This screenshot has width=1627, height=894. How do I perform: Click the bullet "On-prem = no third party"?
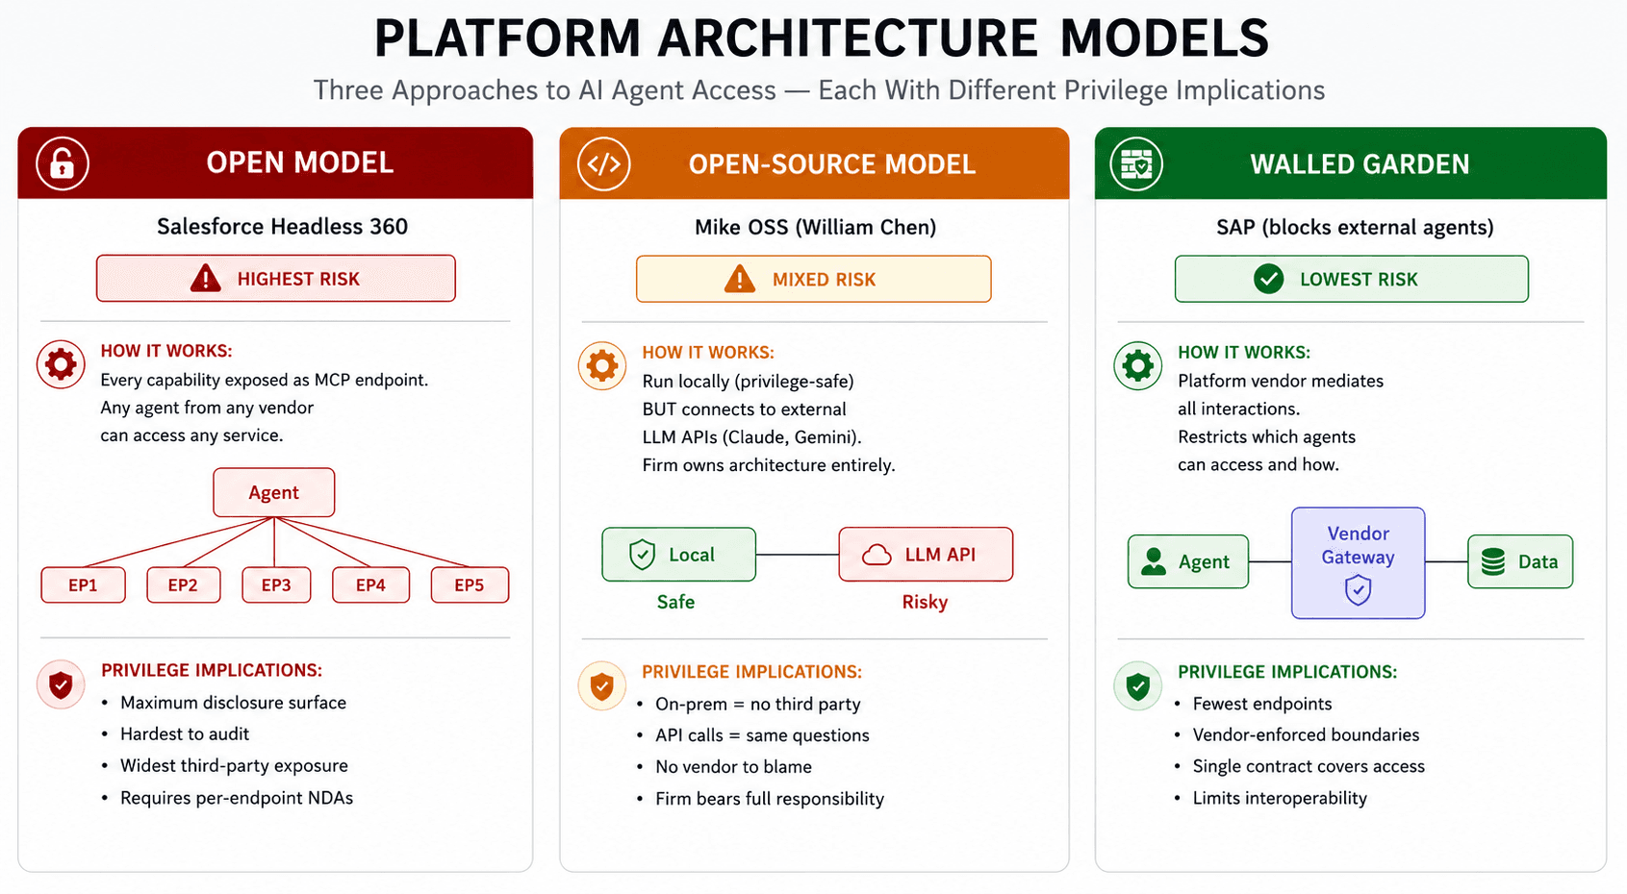coord(758,705)
